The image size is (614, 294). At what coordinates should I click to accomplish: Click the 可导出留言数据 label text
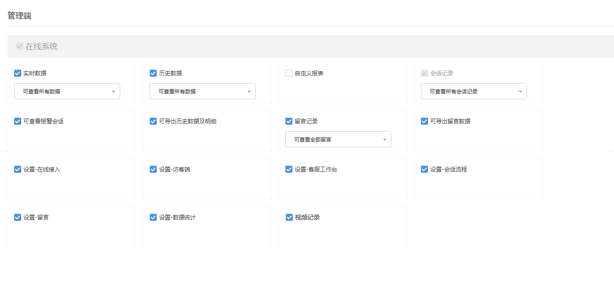[x=450, y=121]
